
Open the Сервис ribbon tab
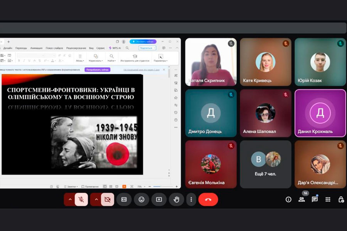click(101, 48)
